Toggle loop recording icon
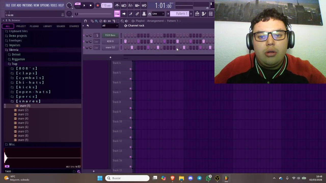The width and height of the screenshot is (326, 183). point(144,5)
